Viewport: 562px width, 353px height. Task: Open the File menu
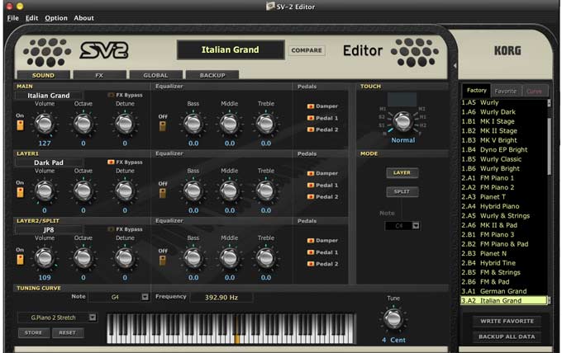[12, 18]
